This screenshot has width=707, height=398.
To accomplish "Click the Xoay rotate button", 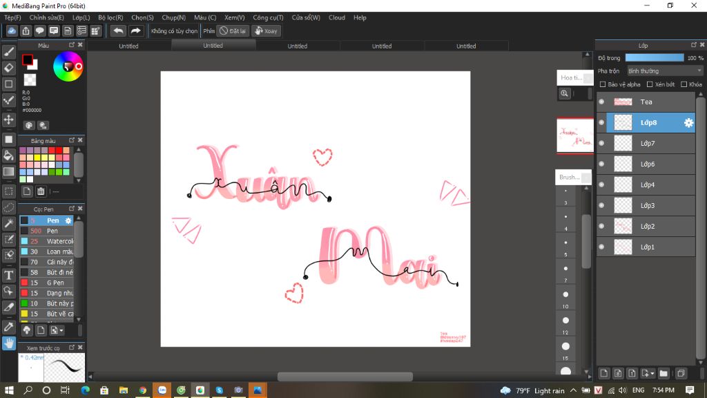I will coord(267,30).
